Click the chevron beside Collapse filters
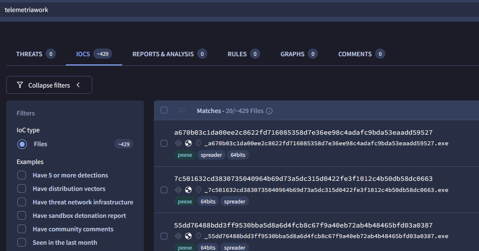The image size is (479, 251). (x=78, y=85)
